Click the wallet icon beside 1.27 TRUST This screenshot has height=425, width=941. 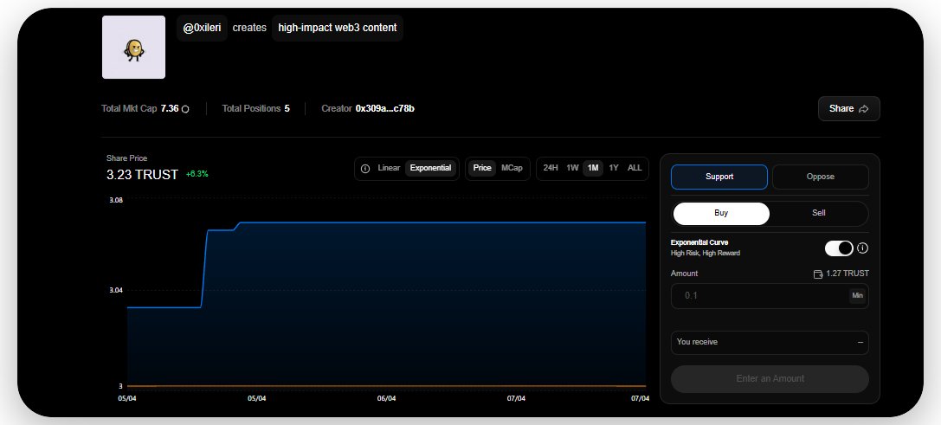coord(817,274)
